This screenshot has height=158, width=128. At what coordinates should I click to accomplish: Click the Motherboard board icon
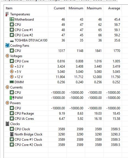(x=12, y=19)
